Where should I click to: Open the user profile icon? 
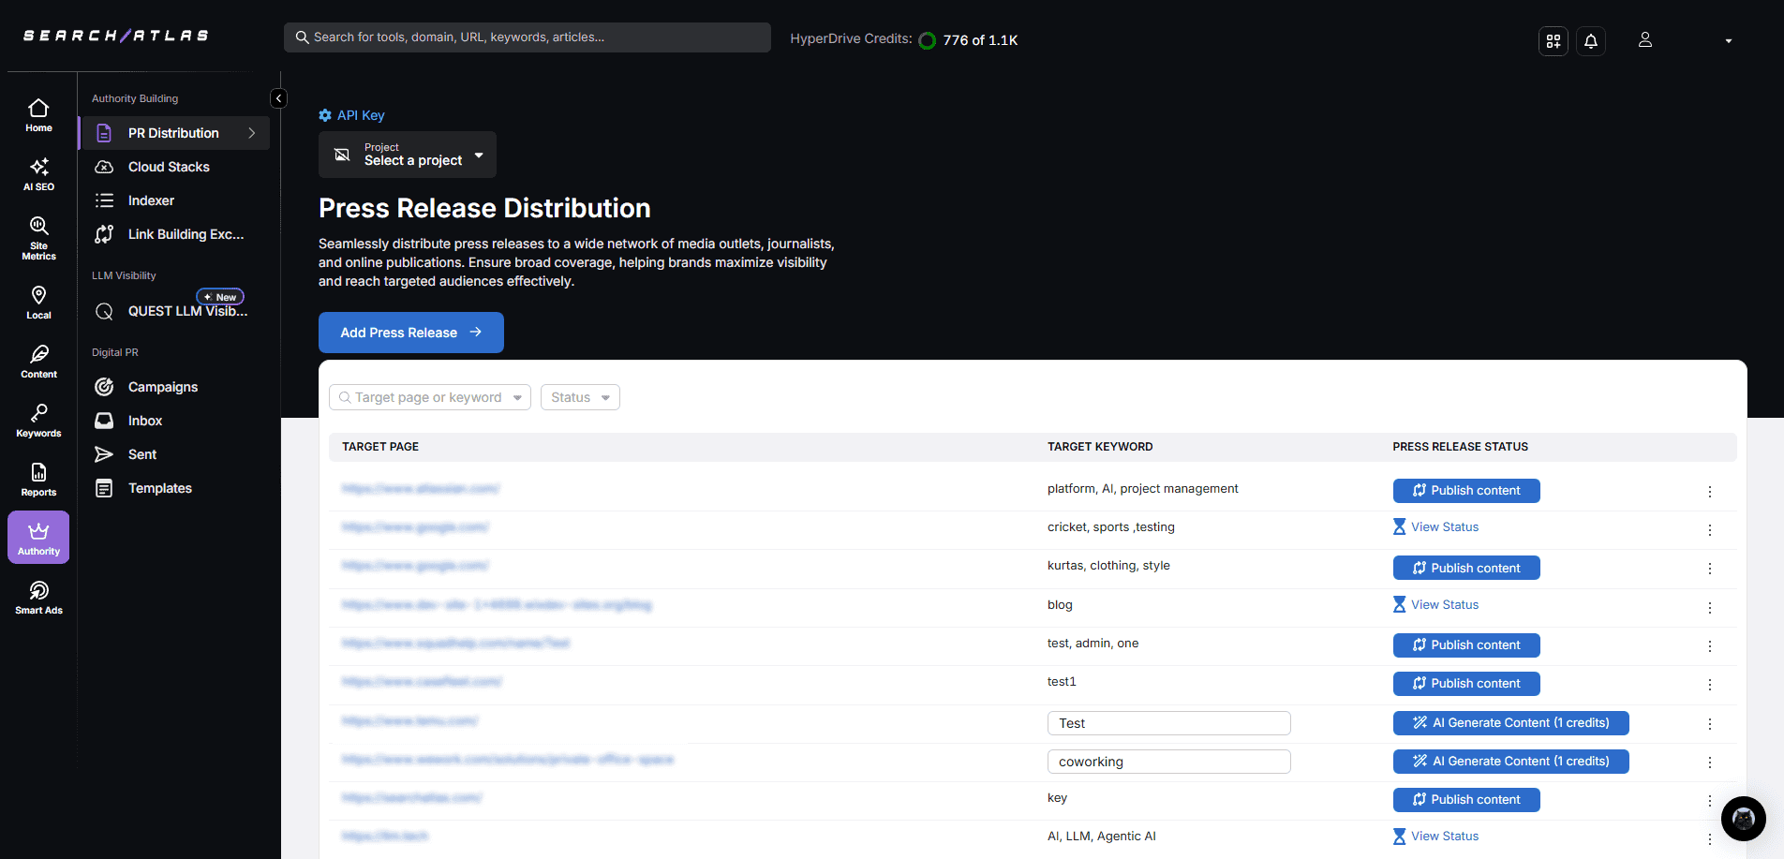click(1644, 40)
